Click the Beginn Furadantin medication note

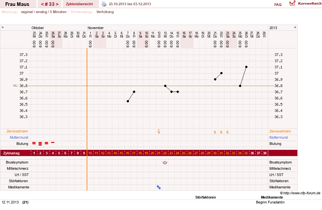click(x=270, y=202)
